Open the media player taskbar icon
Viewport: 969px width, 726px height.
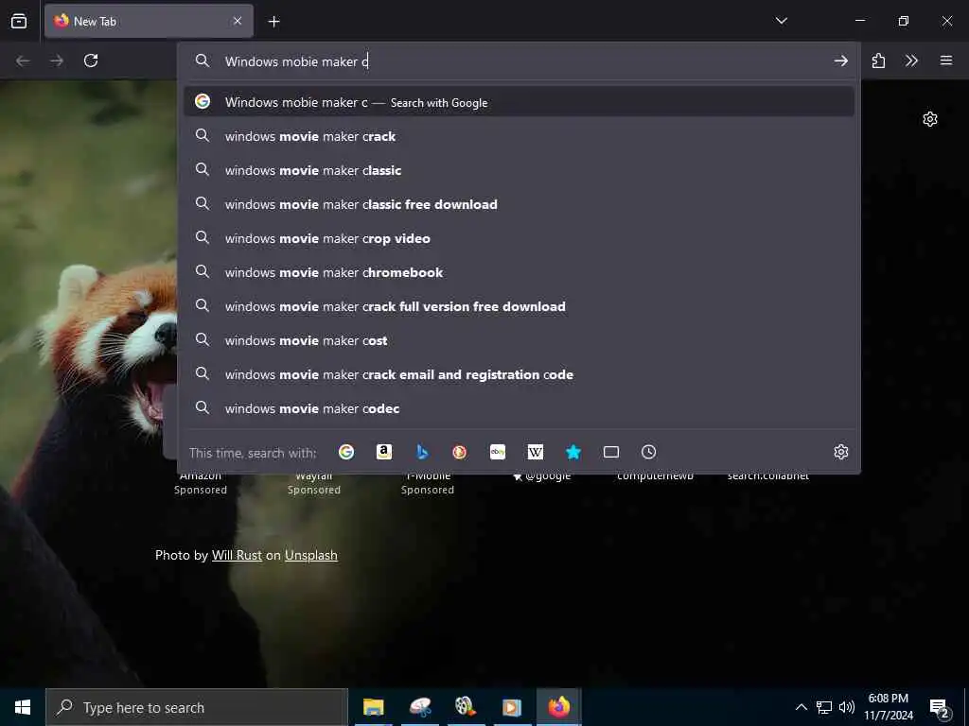[512, 707]
